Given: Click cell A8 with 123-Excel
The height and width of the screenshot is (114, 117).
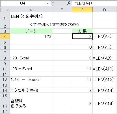Looking at the screenshot, I should point(31,58).
